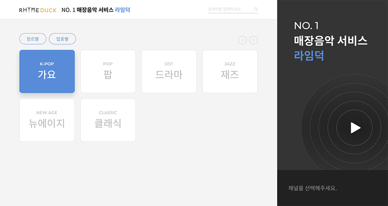Select the K-POP 가요 channel tile
The image size is (388, 206).
click(47, 71)
